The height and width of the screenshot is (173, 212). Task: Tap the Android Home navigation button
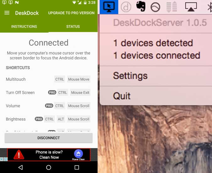[49, 167]
